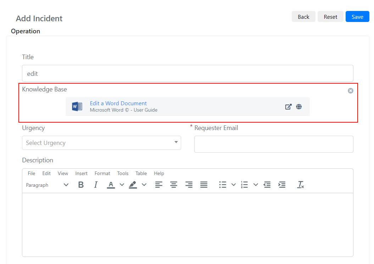This screenshot has height=264, width=374.
Task: Save the incident
Action: pos(357,17)
